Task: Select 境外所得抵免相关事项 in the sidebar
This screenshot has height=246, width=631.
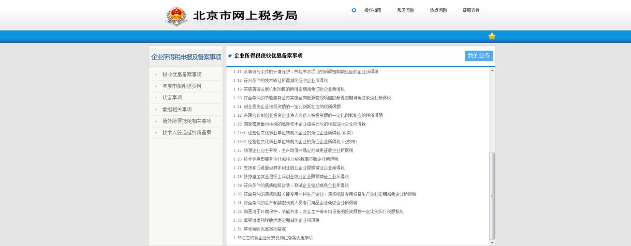Action: [x=187, y=121]
